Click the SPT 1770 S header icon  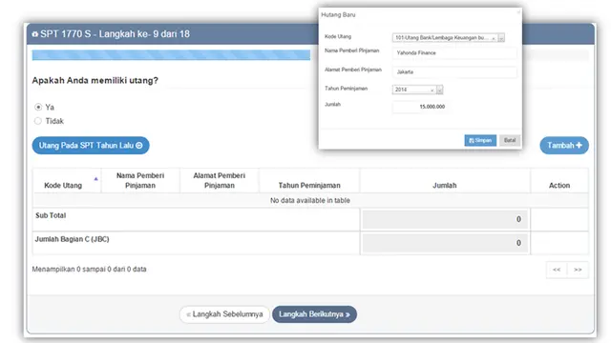pyautogui.click(x=35, y=34)
